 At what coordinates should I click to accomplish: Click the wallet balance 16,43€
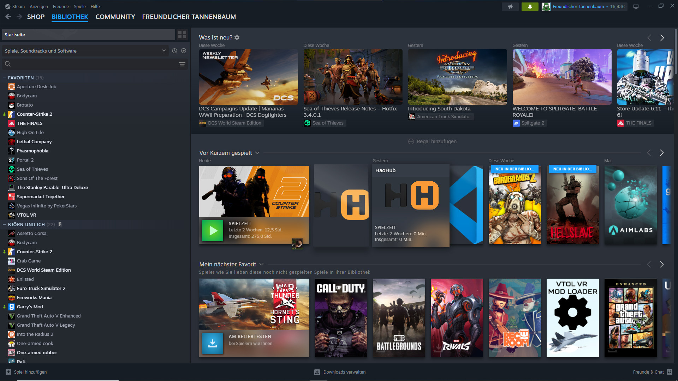[617, 7]
